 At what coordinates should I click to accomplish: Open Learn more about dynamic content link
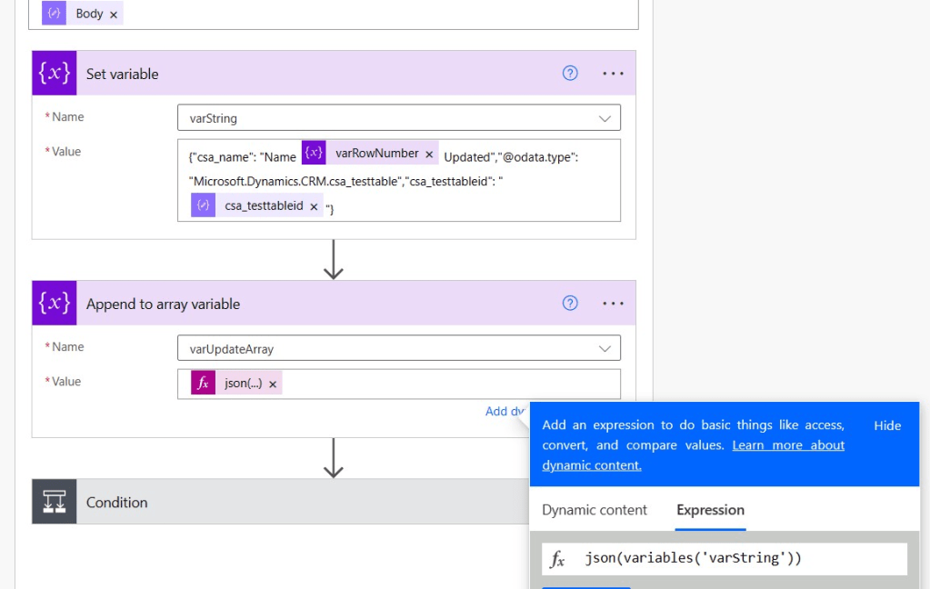point(788,445)
